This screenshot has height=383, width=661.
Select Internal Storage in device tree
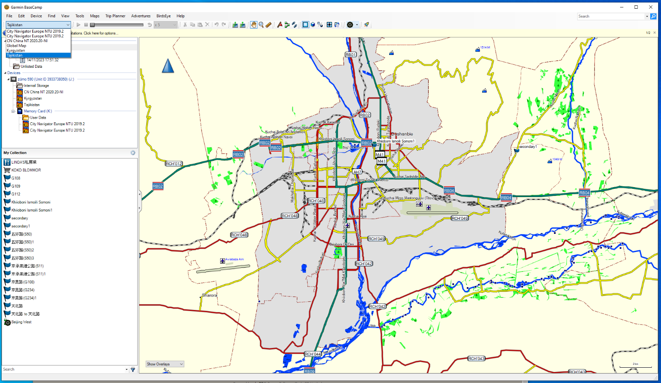pyautogui.click(x=36, y=86)
